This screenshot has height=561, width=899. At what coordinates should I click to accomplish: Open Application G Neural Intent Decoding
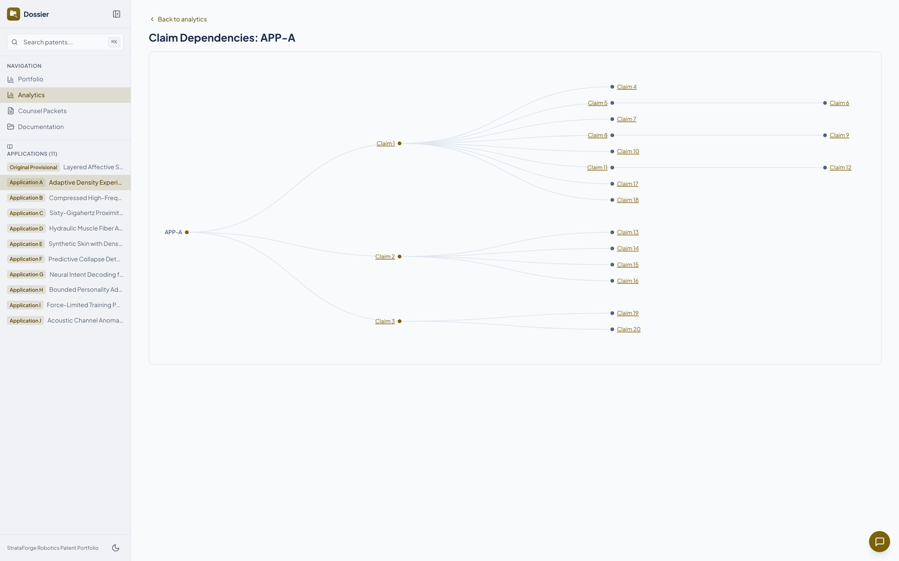point(65,274)
